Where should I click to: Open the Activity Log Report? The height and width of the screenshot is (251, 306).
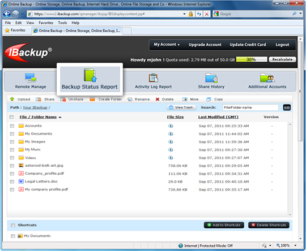click(153, 81)
